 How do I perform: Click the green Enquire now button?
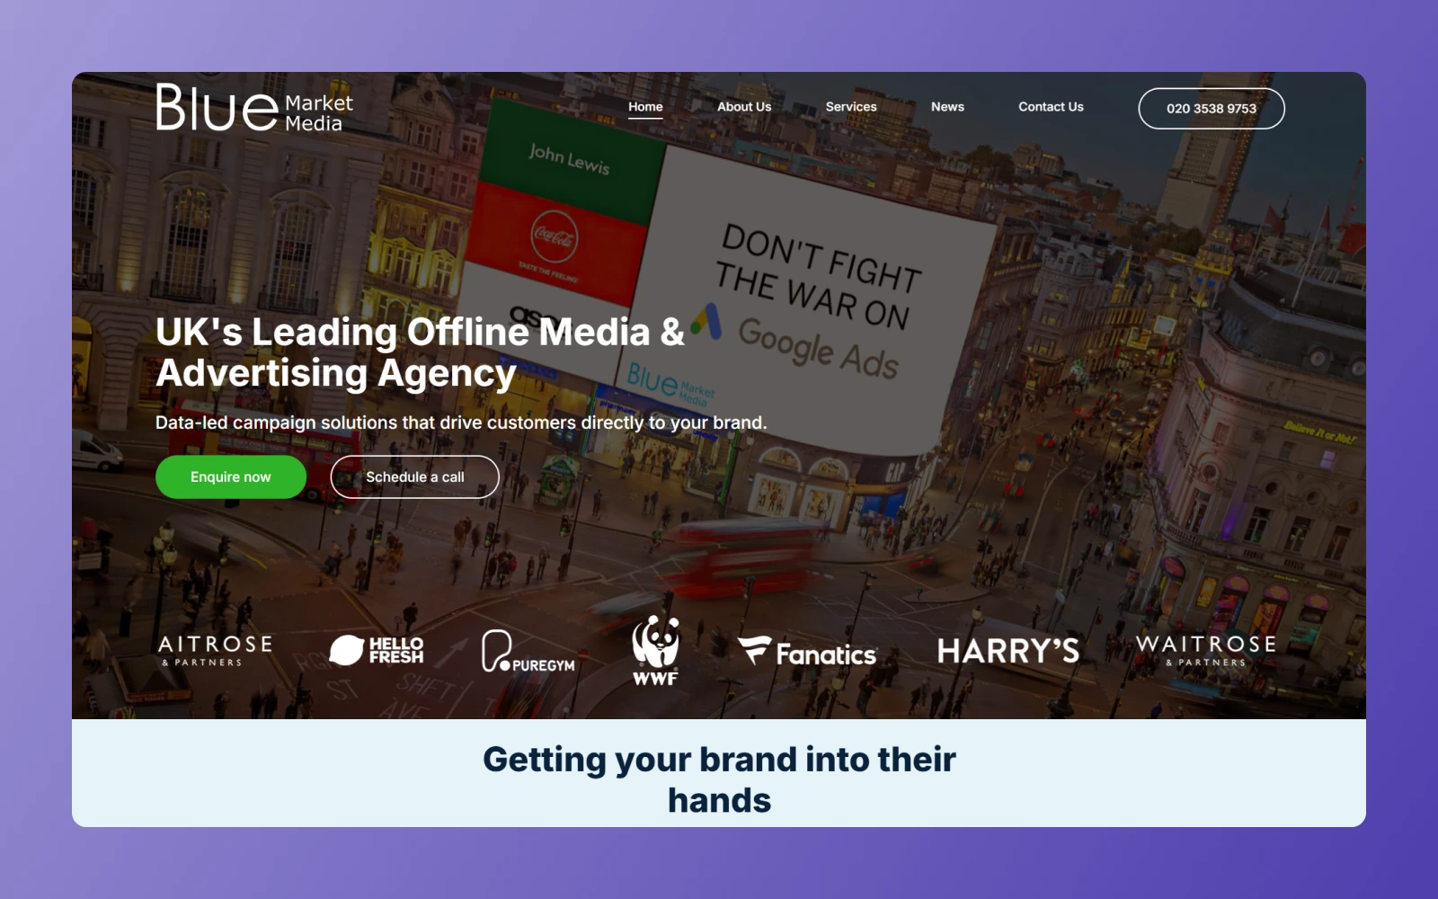coord(231,477)
